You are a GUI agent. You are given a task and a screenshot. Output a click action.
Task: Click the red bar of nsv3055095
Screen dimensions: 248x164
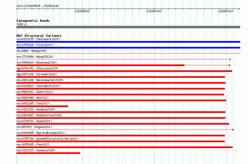pos(125,147)
